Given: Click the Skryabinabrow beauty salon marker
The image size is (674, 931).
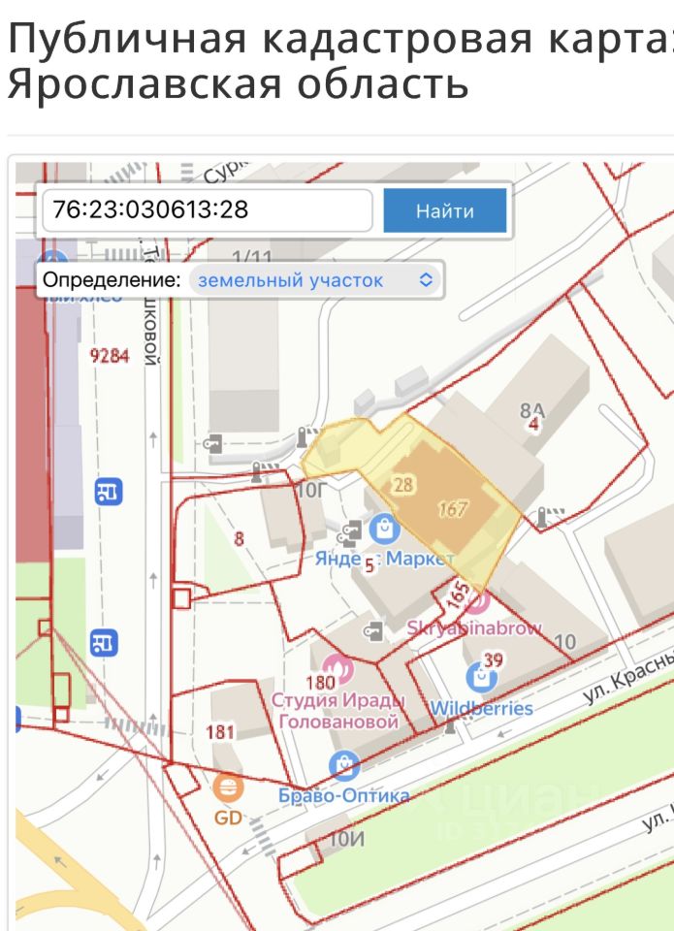Looking at the screenshot, I should [x=477, y=602].
